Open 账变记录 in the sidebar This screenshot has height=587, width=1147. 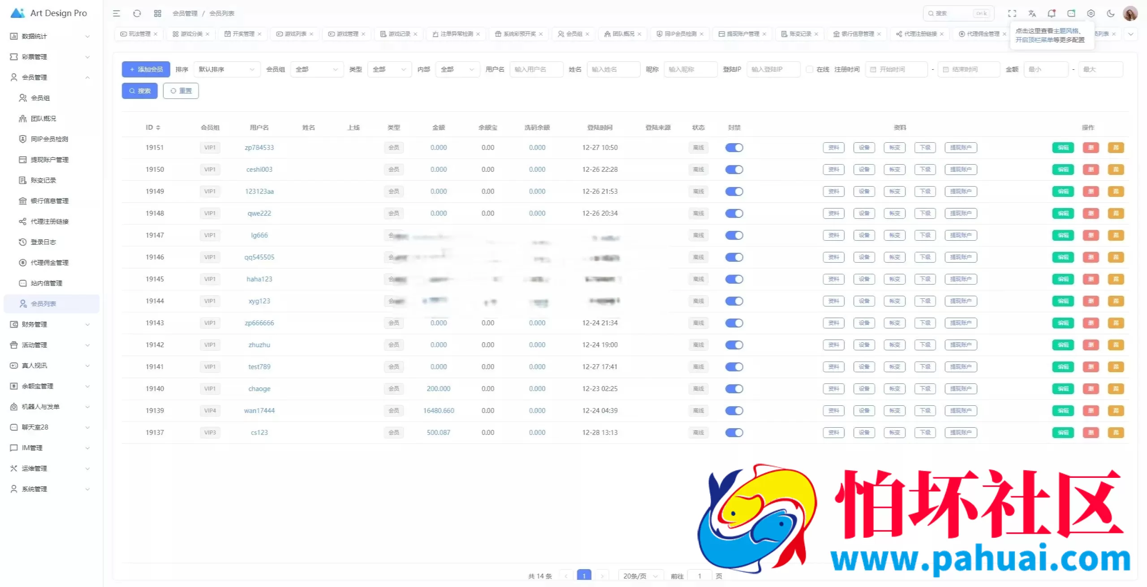[x=52, y=180]
